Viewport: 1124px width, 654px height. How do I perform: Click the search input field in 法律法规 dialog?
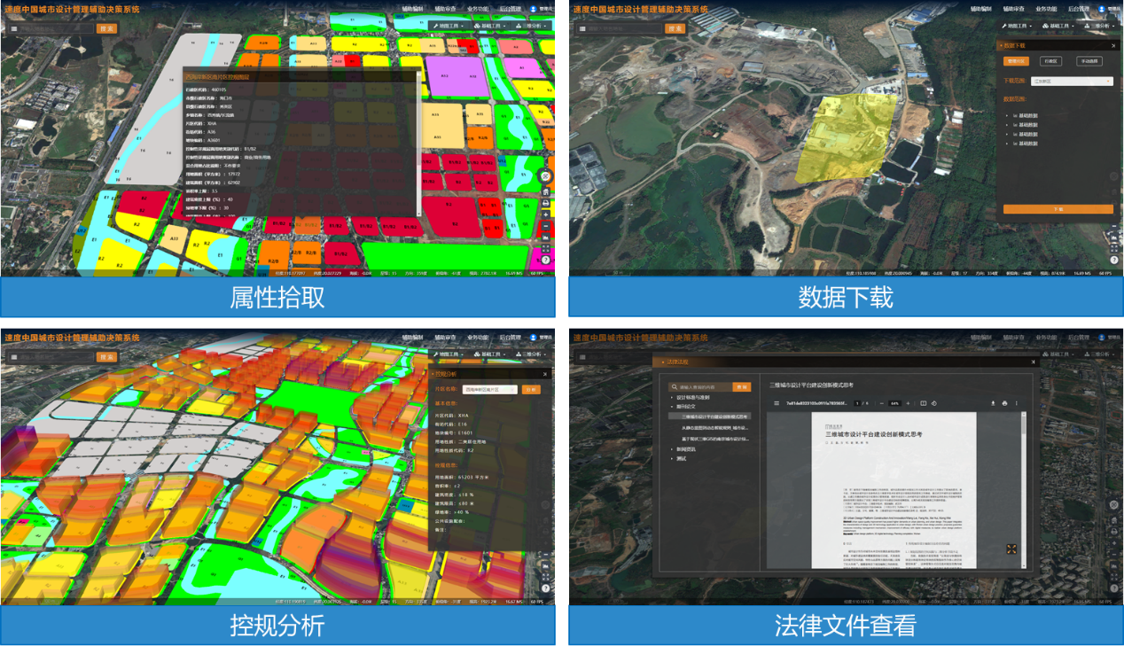(705, 387)
